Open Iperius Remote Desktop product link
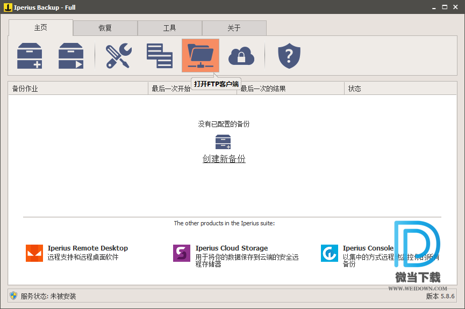The height and width of the screenshot is (309, 465). pyautogui.click(x=88, y=248)
